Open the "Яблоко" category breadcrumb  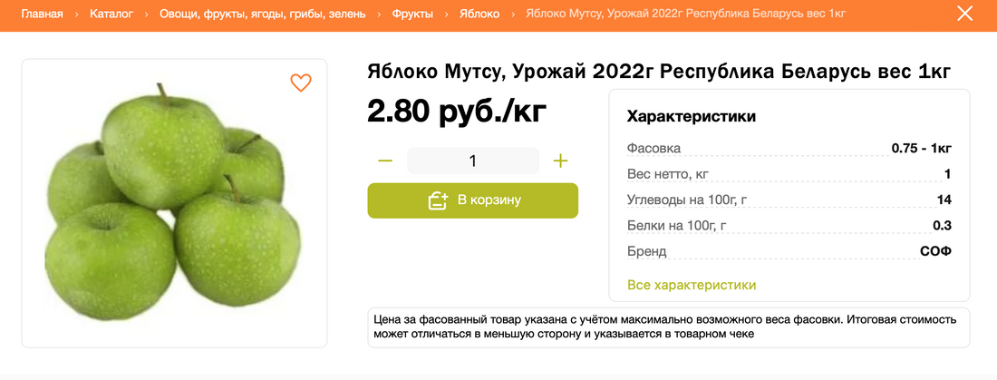point(479,15)
